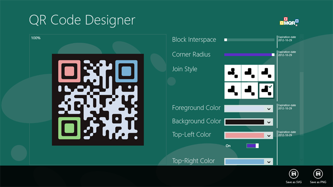Screen dimensions: 333x187
Task: Select the third join style in top row
Action: pos(266,73)
